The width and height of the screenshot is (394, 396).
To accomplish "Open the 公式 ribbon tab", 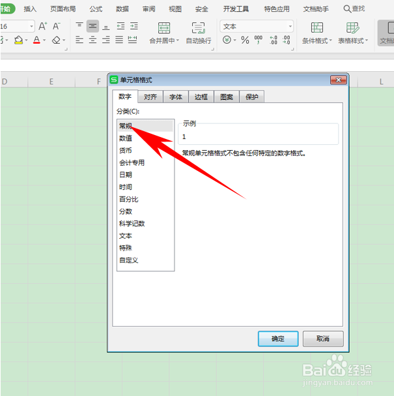I will tap(96, 9).
